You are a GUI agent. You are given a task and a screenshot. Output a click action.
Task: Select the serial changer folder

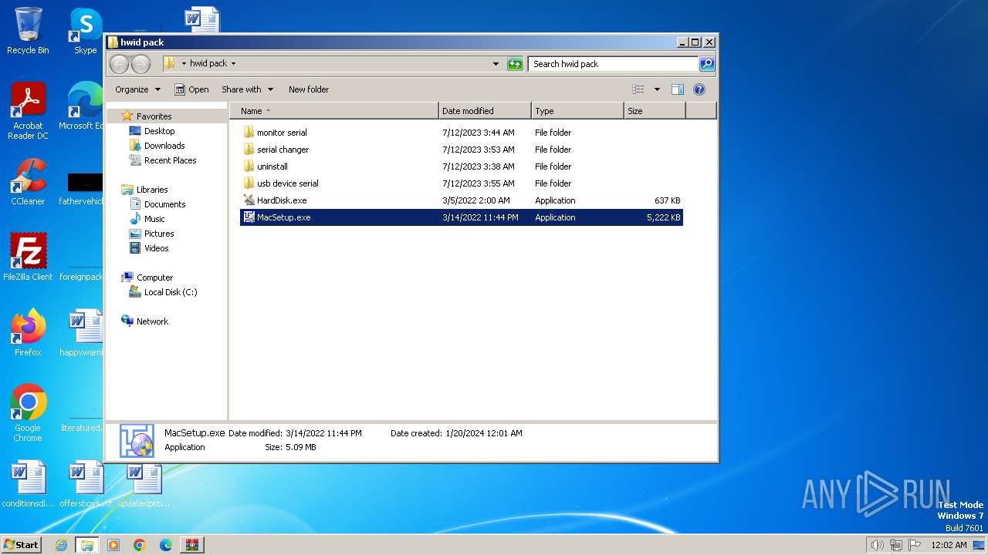click(x=461, y=150)
